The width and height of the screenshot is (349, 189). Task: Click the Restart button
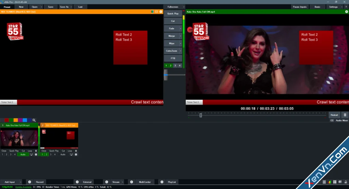[x=334, y=115]
